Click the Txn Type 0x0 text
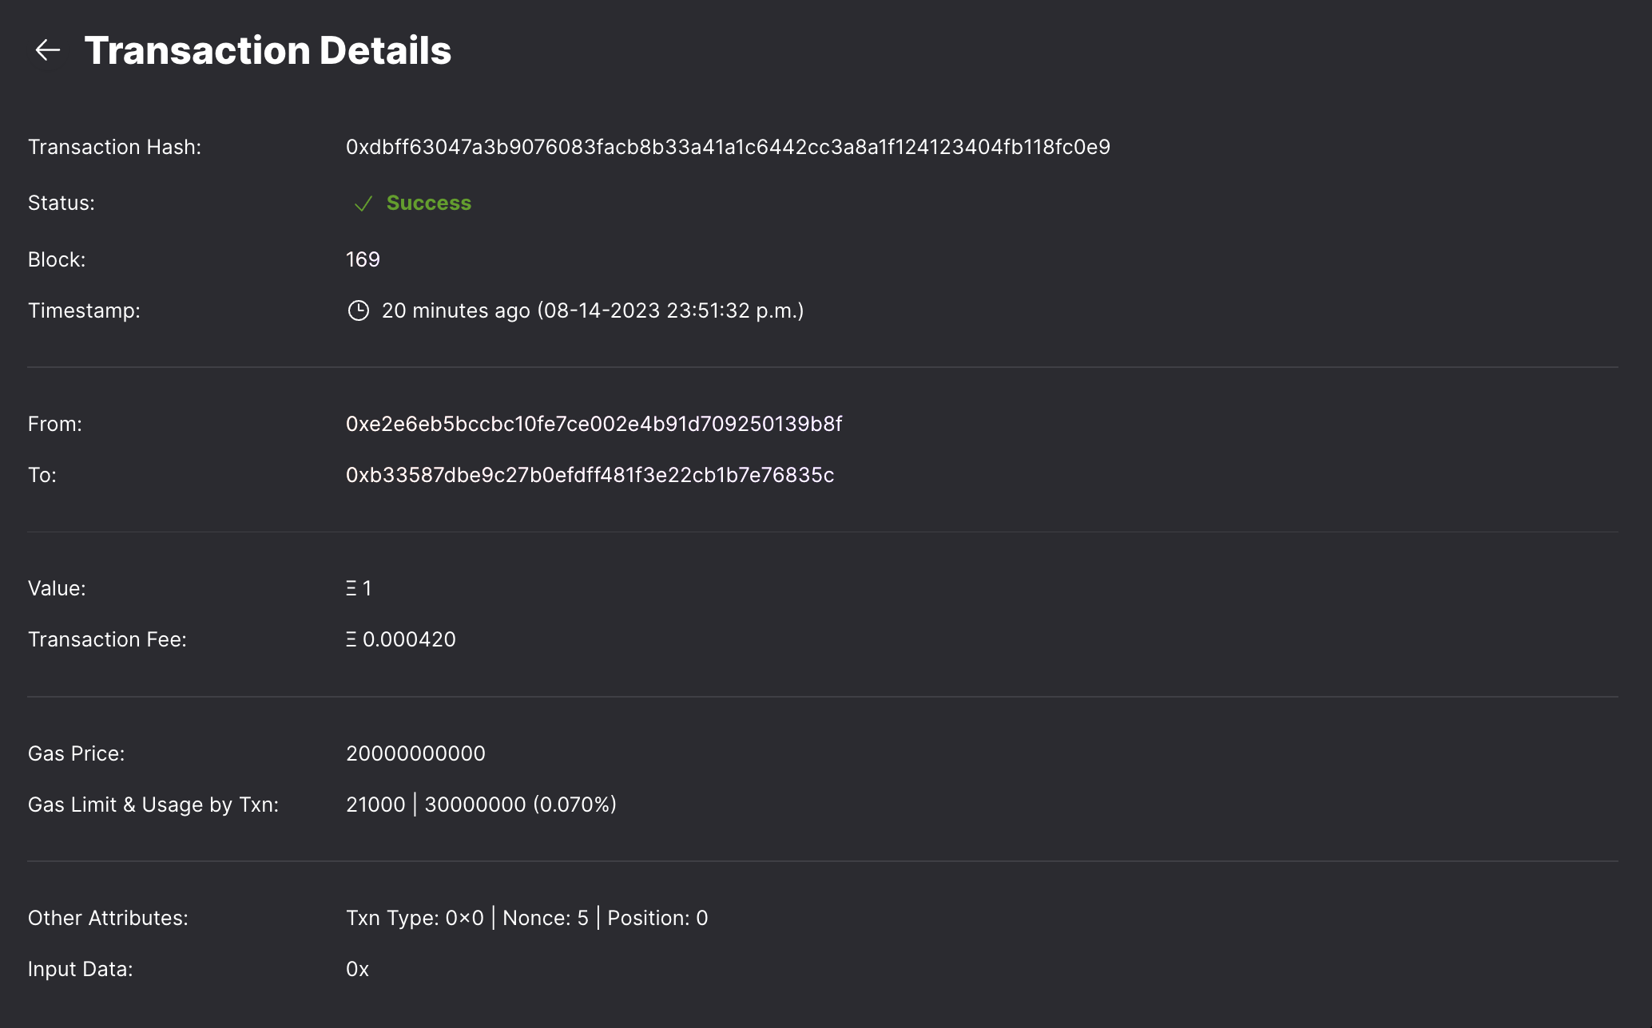 click(x=415, y=918)
